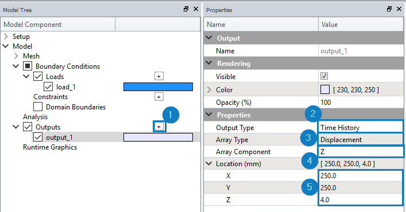Toggle the Boundary Conditions checkbox
Image resolution: width=406 pixels, height=212 pixels.
[x=28, y=66]
